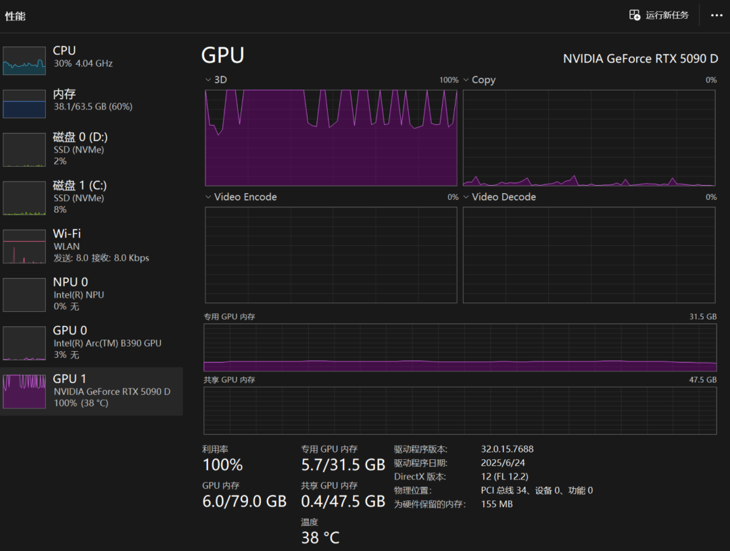The height and width of the screenshot is (551, 730).
Task: Open the GPU 0 performance entry
Action: click(x=92, y=343)
